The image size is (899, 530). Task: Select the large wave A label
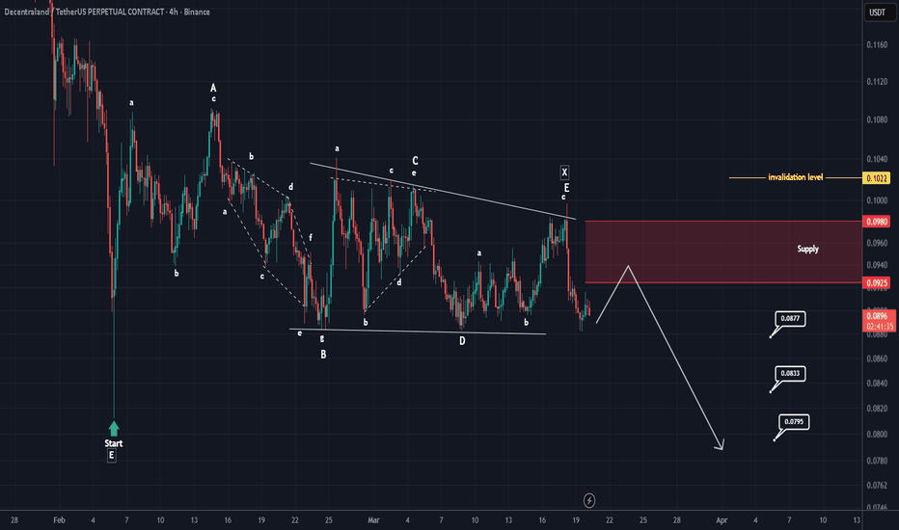click(213, 88)
